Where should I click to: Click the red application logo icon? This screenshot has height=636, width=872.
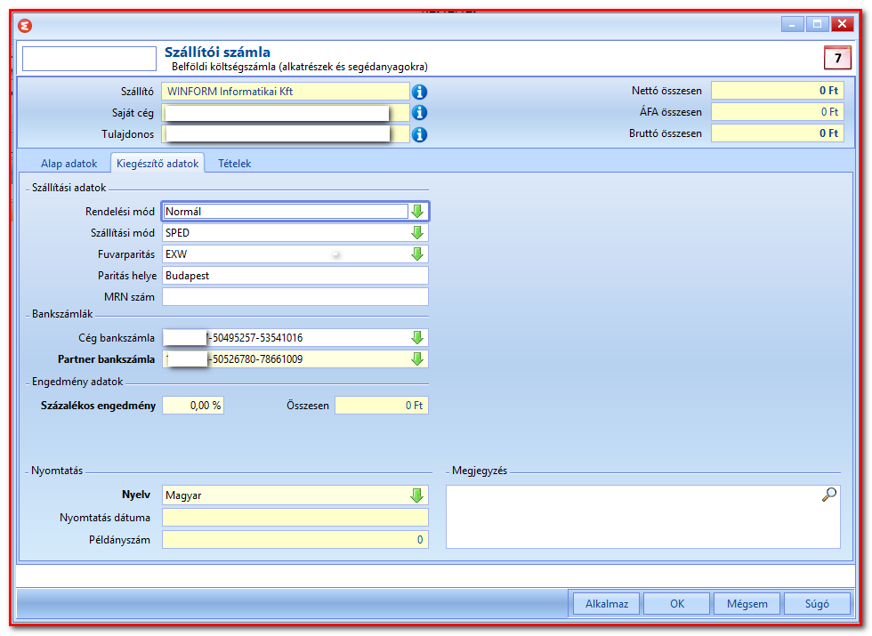25,26
